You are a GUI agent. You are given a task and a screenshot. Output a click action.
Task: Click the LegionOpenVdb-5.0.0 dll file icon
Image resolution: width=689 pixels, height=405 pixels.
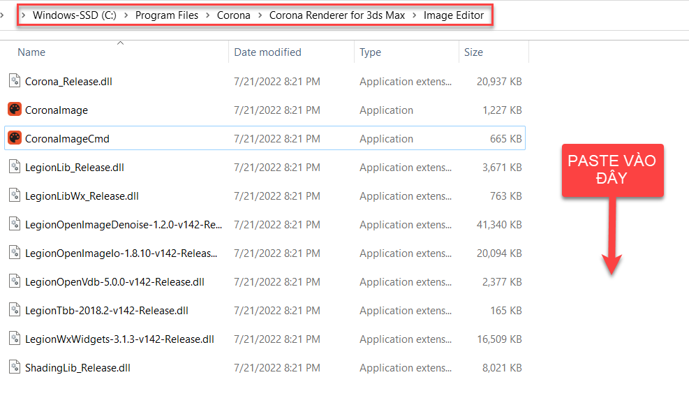[x=15, y=281]
